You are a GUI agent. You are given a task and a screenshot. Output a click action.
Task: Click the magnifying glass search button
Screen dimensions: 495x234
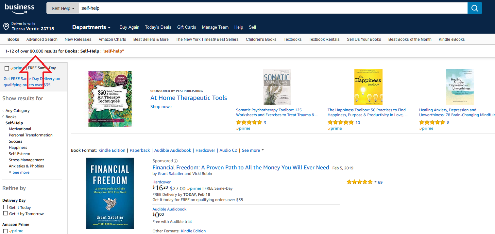475,8
